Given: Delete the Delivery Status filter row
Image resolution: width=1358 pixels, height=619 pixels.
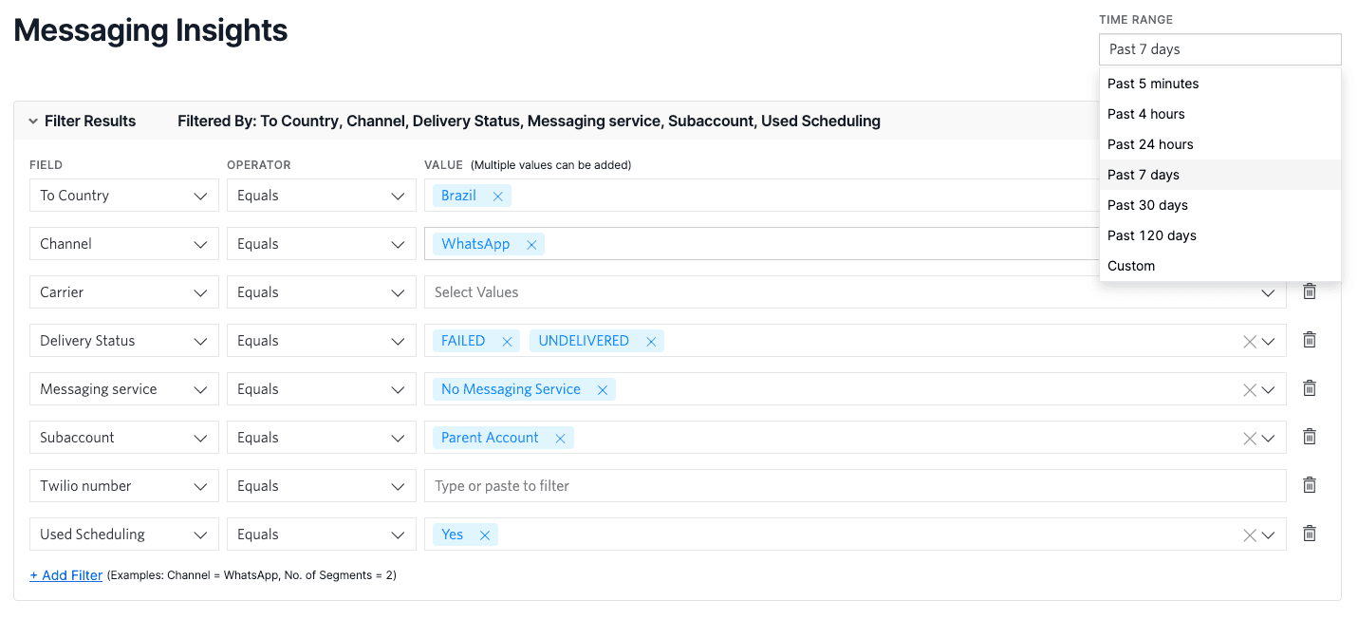Looking at the screenshot, I should [x=1309, y=340].
